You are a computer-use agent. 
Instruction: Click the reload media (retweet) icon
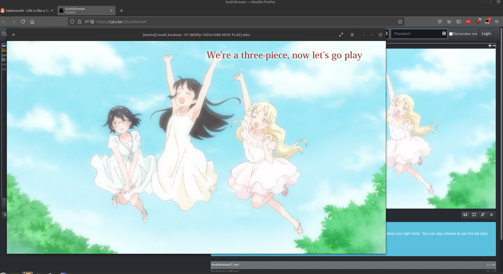click(465, 215)
